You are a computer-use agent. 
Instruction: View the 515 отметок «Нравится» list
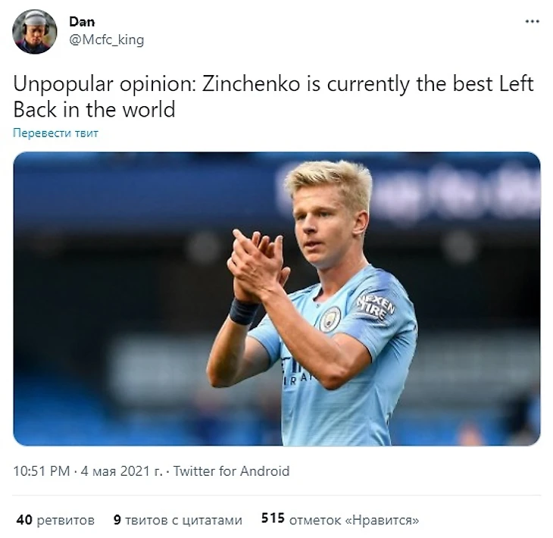(340, 520)
